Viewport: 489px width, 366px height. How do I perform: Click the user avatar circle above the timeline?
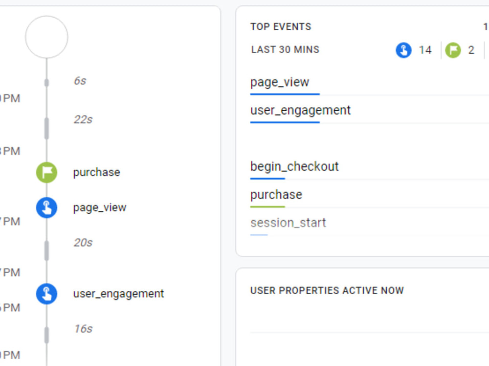coord(46,37)
